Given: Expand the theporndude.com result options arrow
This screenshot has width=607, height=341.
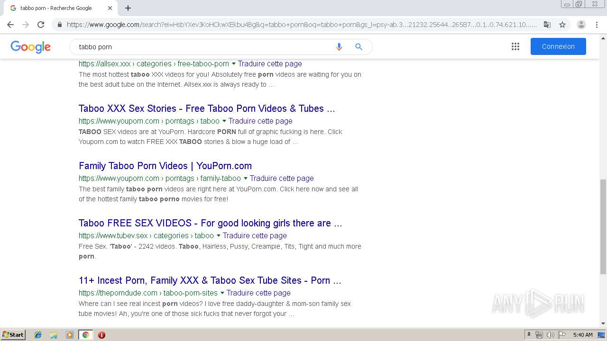Looking at the screenshot, I should pos(222,293).
